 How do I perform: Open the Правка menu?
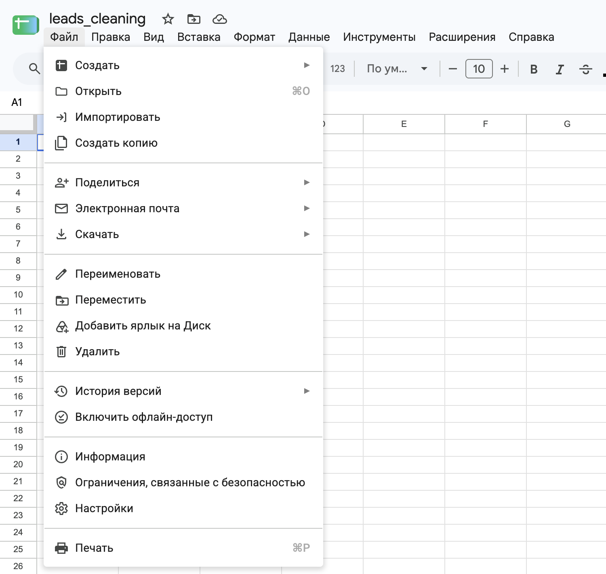[111, 37]
